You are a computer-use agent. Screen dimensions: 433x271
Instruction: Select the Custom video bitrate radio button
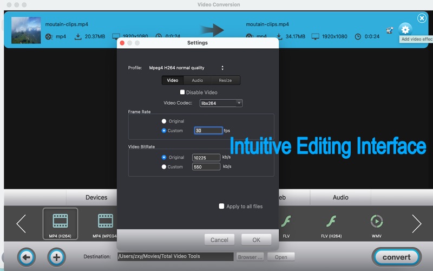164,167
